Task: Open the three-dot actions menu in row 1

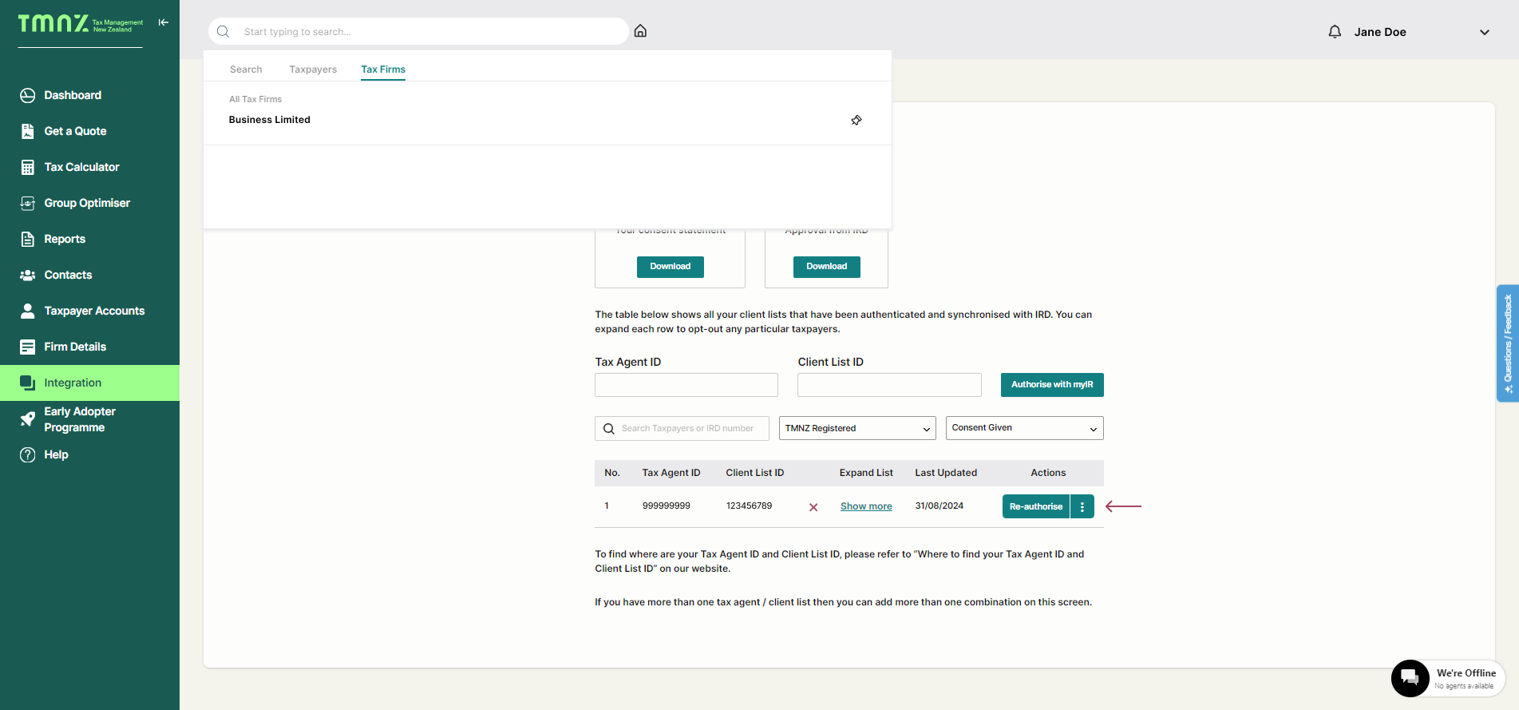Action: (x=1082, y=506)
